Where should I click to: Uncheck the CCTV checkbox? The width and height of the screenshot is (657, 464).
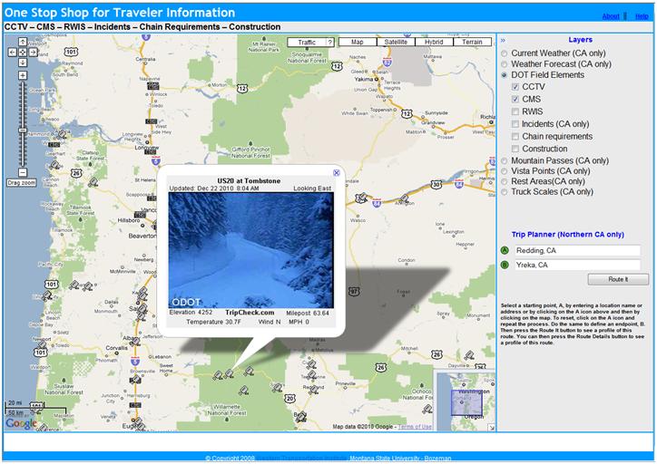[515, 87]
